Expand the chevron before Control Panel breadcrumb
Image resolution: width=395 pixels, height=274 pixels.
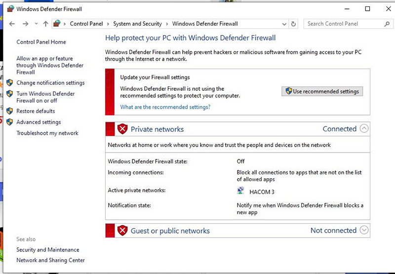tap(65, 24)
